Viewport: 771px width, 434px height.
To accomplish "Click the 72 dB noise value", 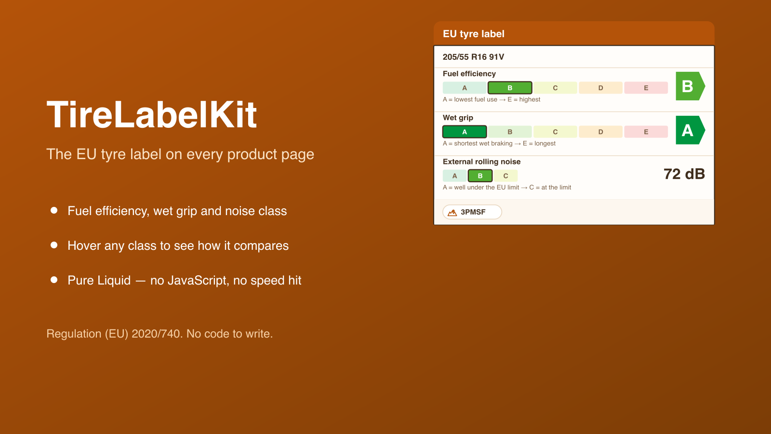I will (x=684, y=174).
